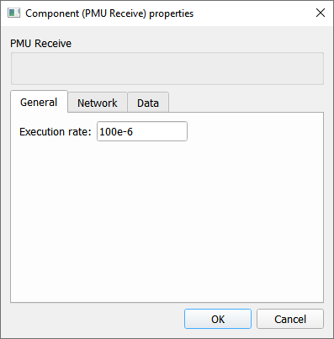Image resolution: width=334 pixels, height=339 pixels.
Task: Click blank area inside General tab panel
Action: (167, 221)
